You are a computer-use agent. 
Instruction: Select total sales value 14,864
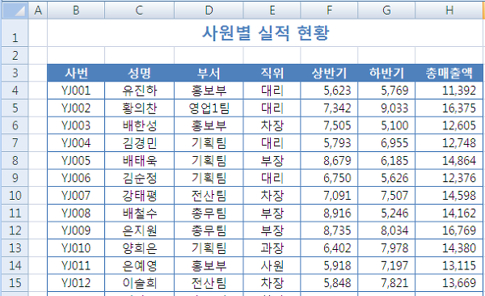coord(449,160)
